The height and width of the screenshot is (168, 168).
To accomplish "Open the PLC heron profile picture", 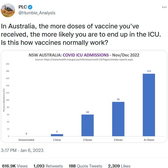I will 8,10.
